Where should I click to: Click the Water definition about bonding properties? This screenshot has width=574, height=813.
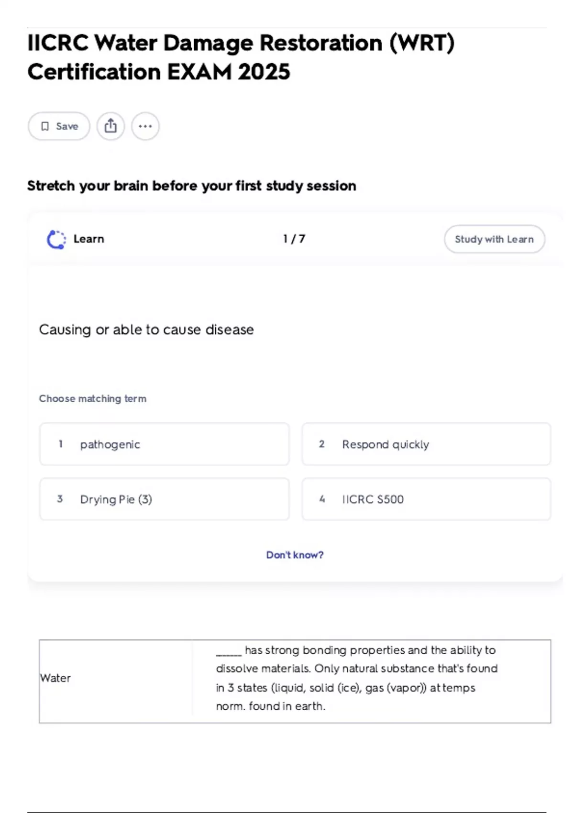tap(356, 678)
